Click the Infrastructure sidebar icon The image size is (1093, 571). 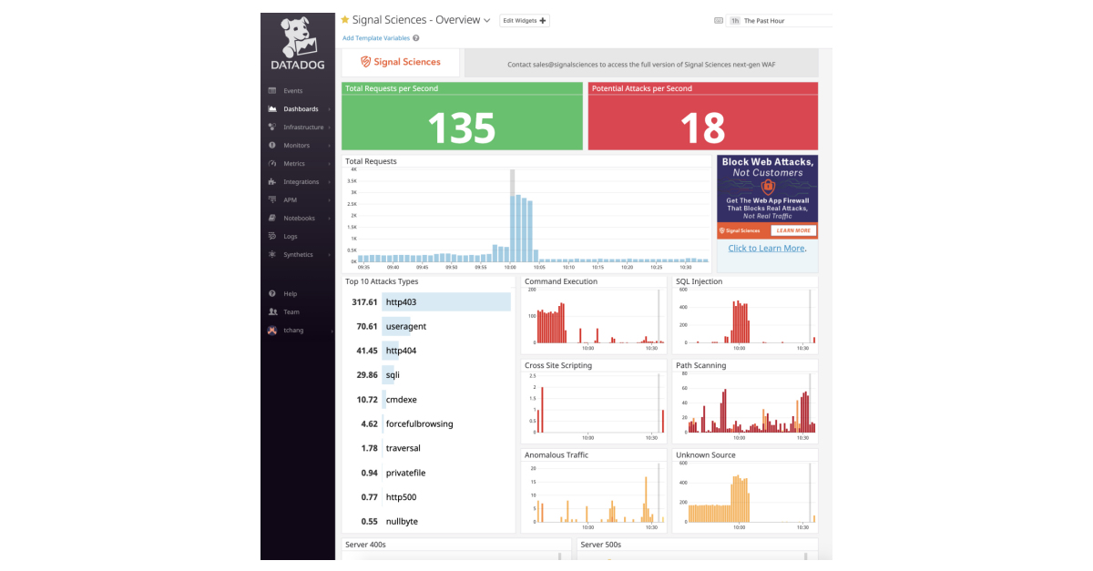pos(271,127)
